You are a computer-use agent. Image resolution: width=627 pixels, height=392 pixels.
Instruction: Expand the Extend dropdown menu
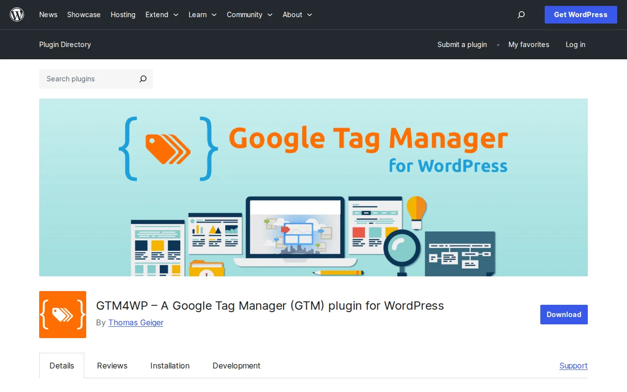coord(162,15)
